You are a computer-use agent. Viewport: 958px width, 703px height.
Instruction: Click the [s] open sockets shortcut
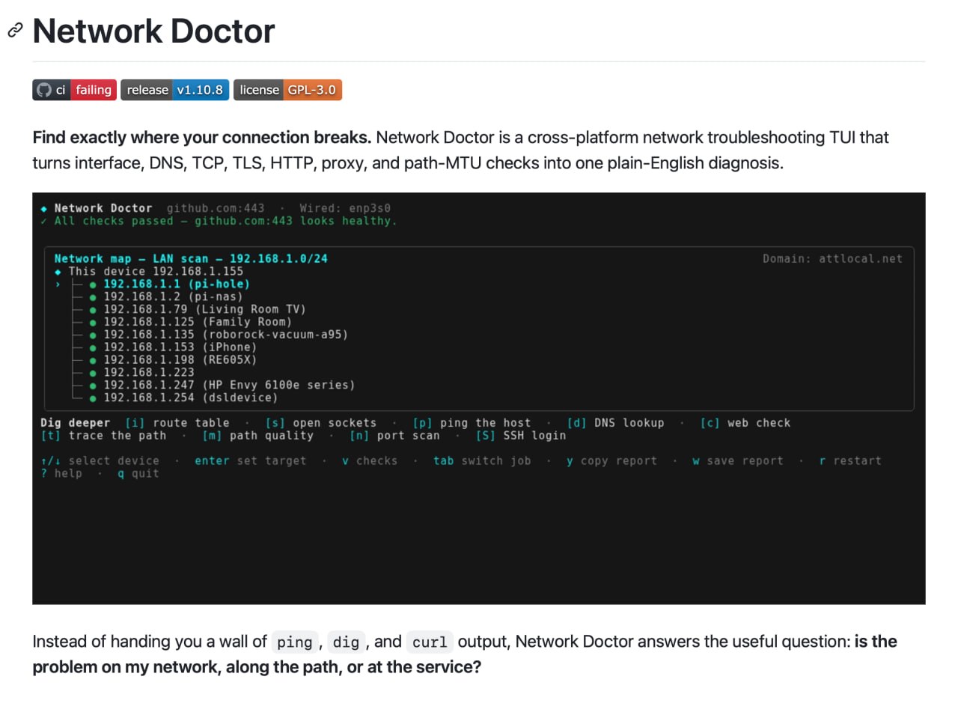coord(320,423)
